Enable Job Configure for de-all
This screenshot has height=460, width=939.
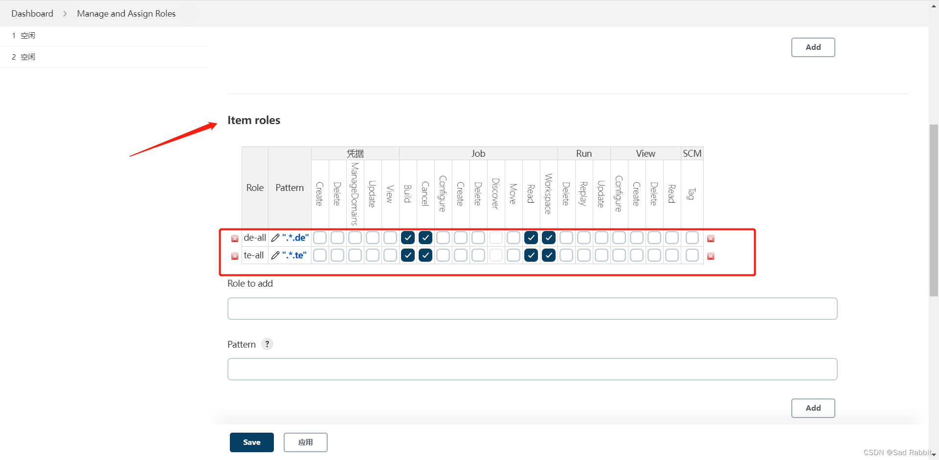[443, 238]
